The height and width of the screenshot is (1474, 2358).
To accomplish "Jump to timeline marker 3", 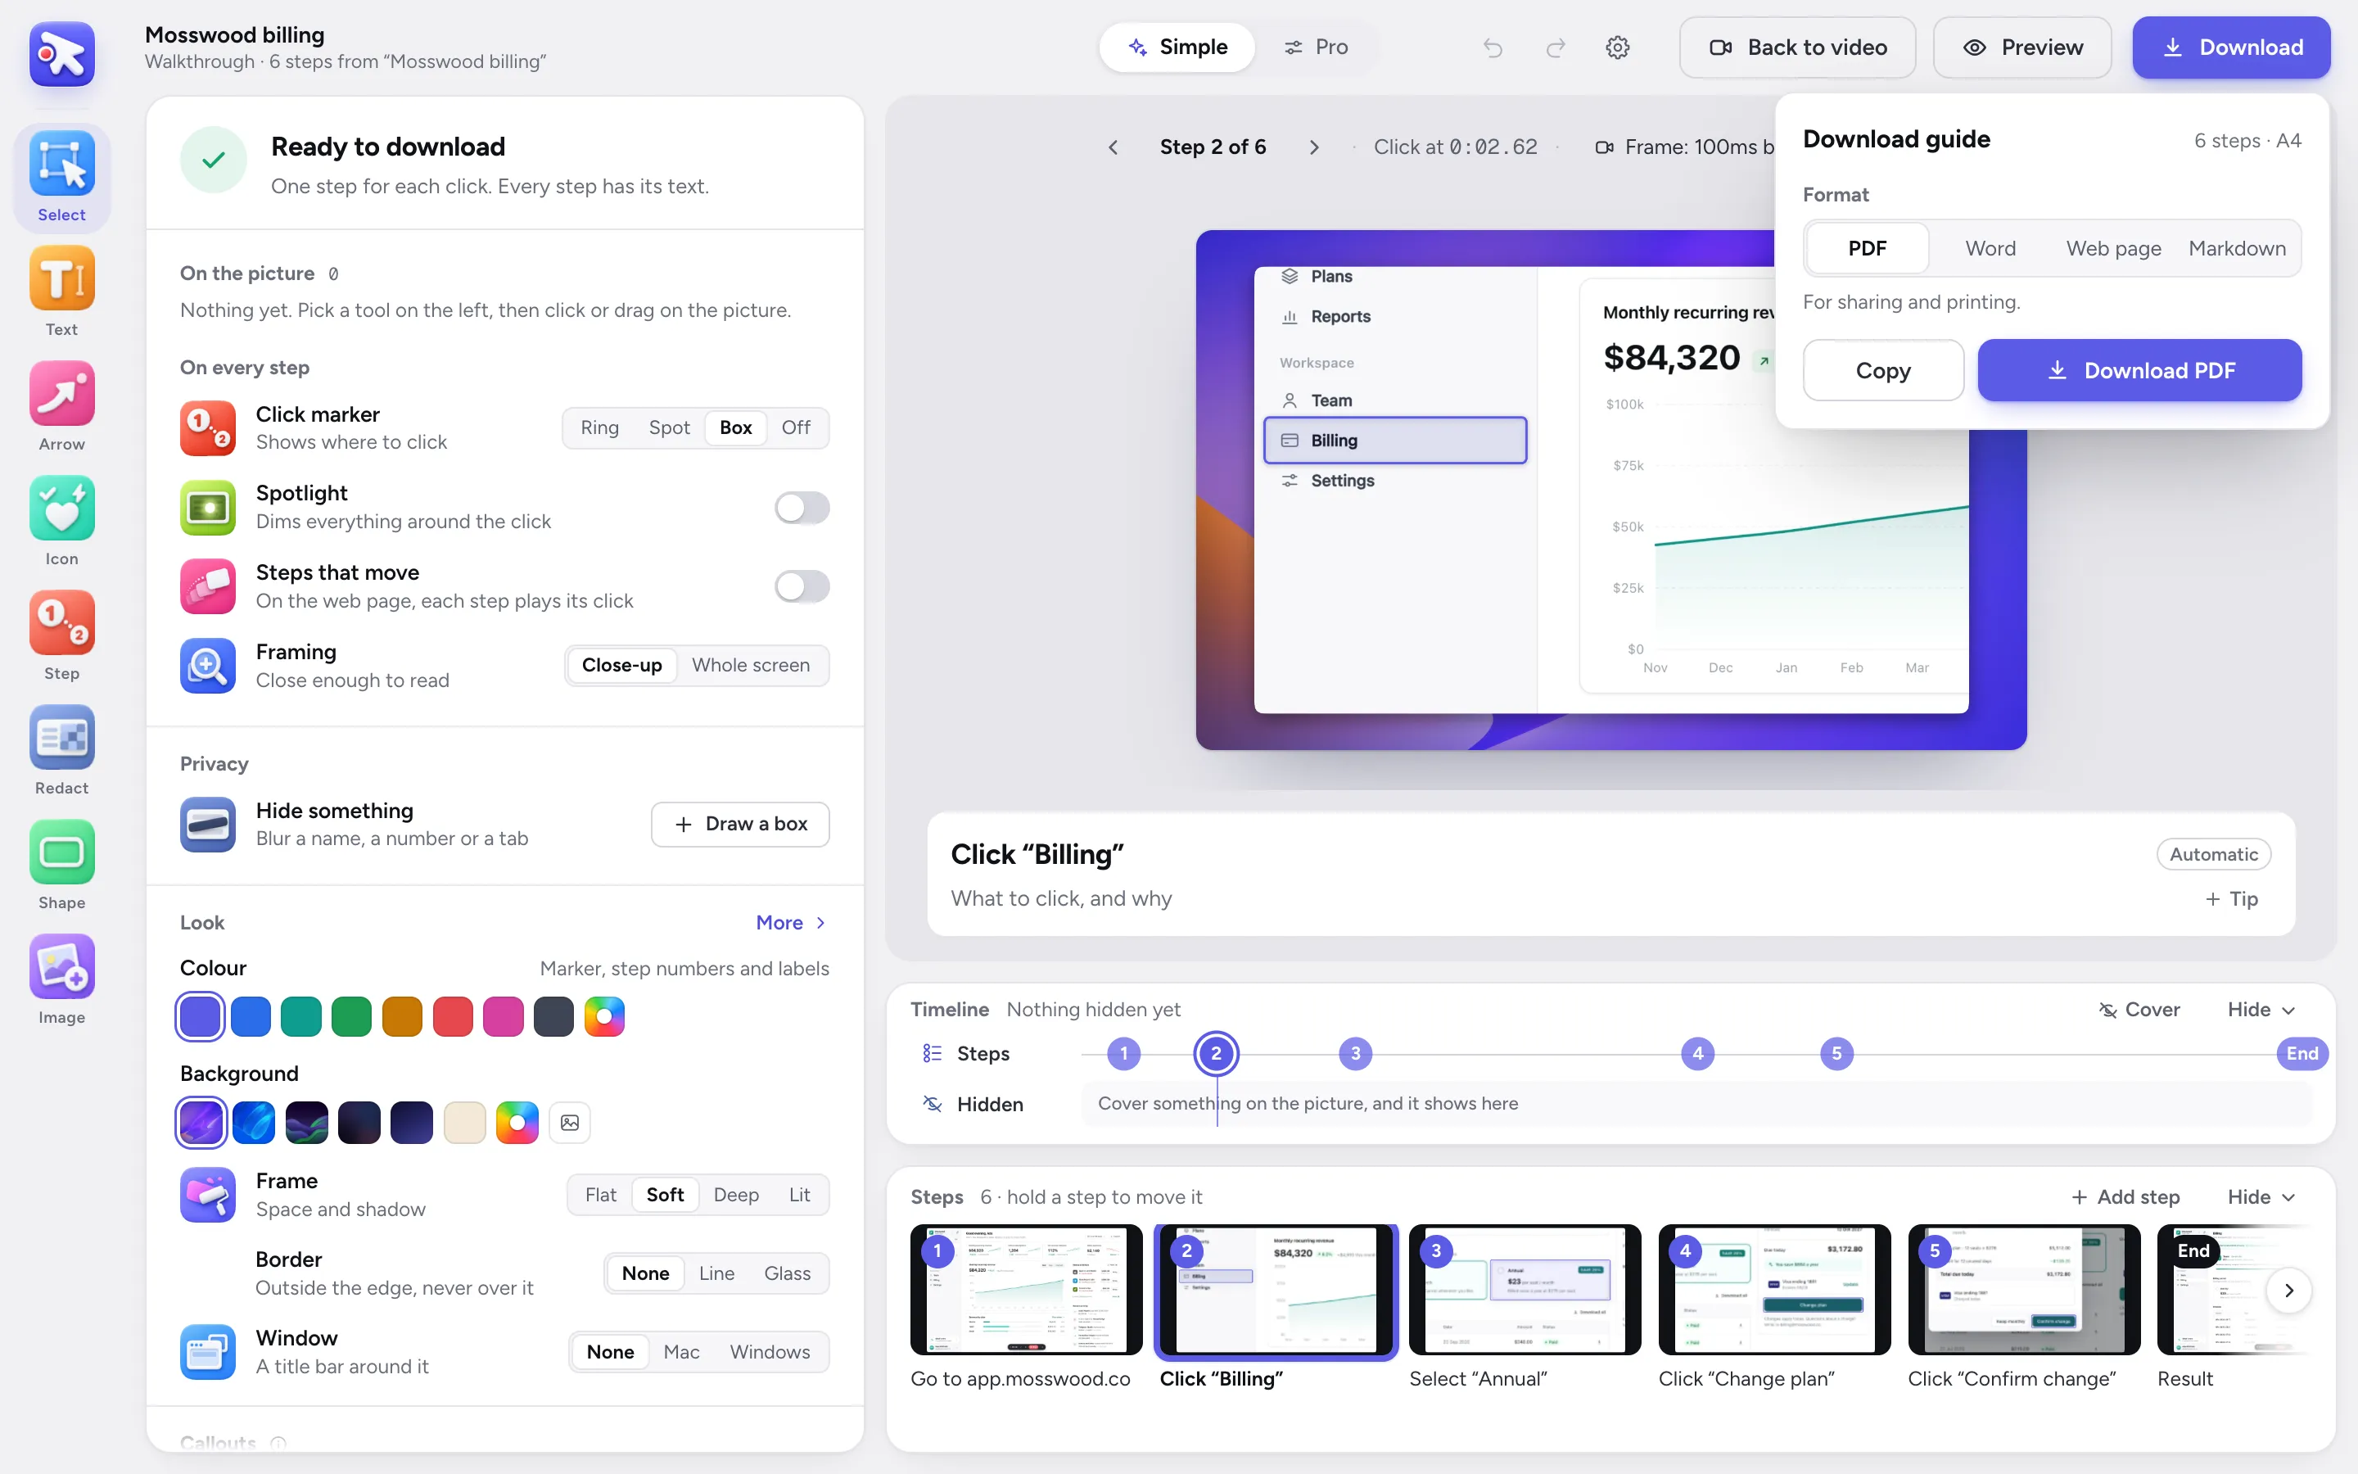I will click(x=1355, y=1053).
